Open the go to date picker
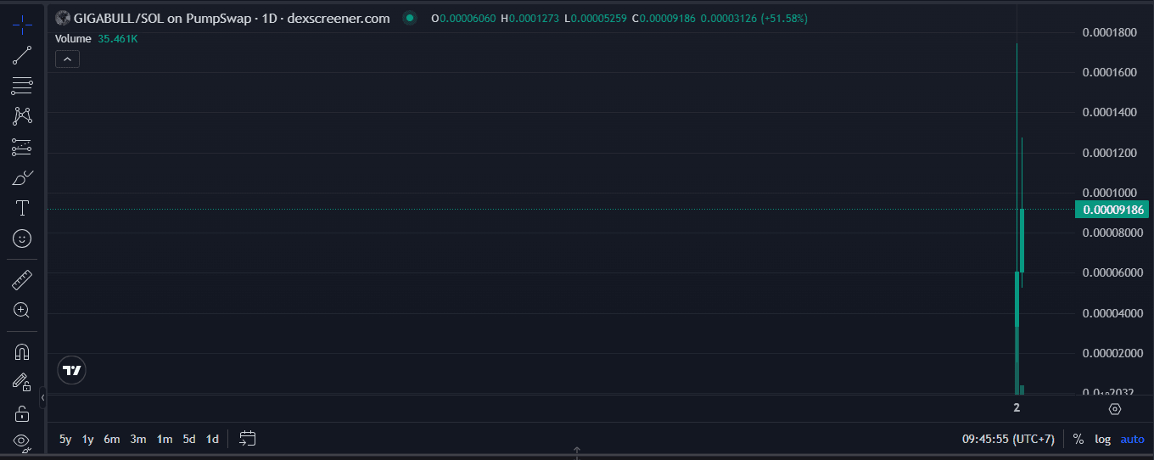This screenshot has width=1154, height=460. click(247, 439)
